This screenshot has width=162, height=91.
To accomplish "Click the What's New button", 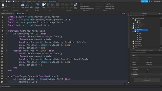I will (145, 1).
